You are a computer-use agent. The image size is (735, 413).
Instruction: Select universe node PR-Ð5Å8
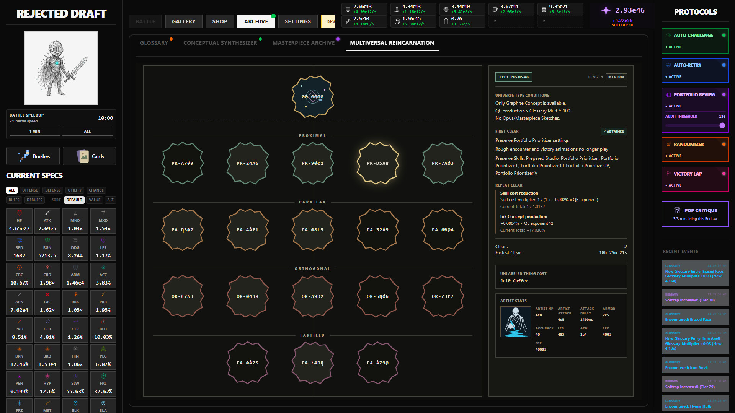[x=377, y=163]
